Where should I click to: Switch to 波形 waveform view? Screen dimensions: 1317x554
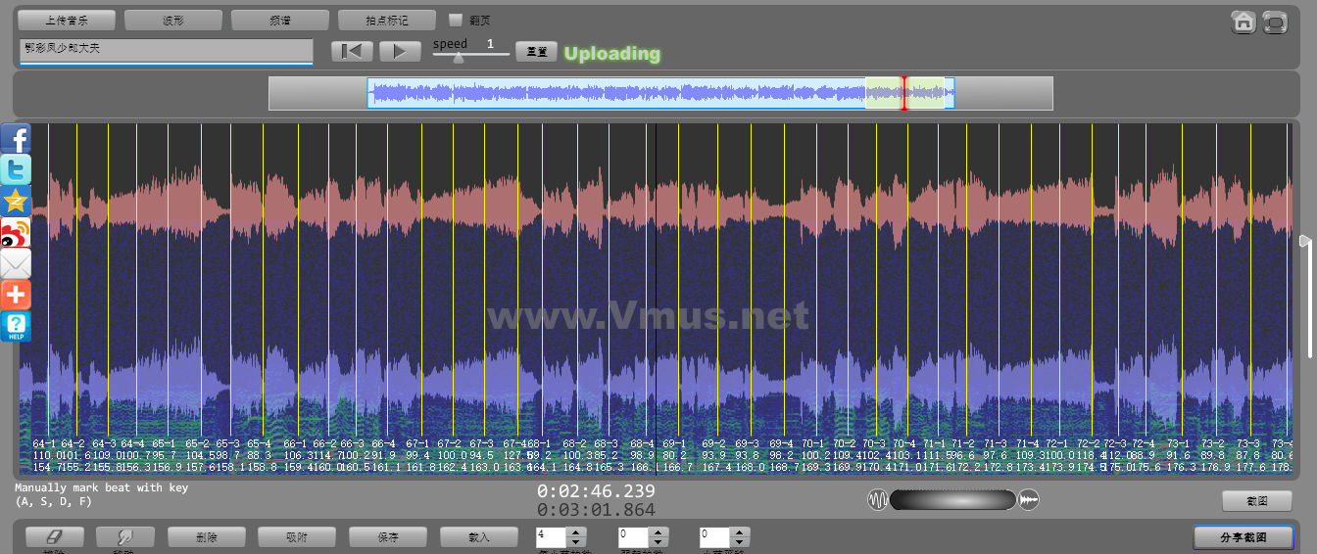click(173, 20)
